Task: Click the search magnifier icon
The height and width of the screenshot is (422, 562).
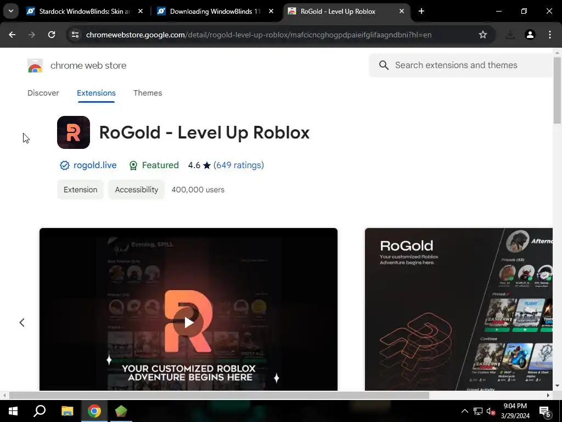Action: [384, 65]
